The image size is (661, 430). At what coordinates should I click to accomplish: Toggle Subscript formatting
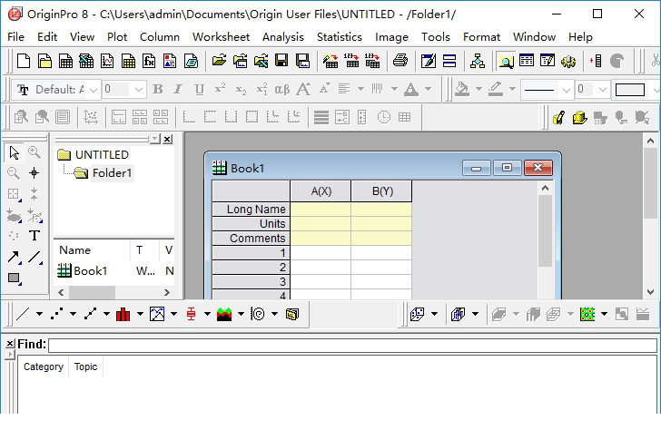pyautogui.click(x=241, y=89)
